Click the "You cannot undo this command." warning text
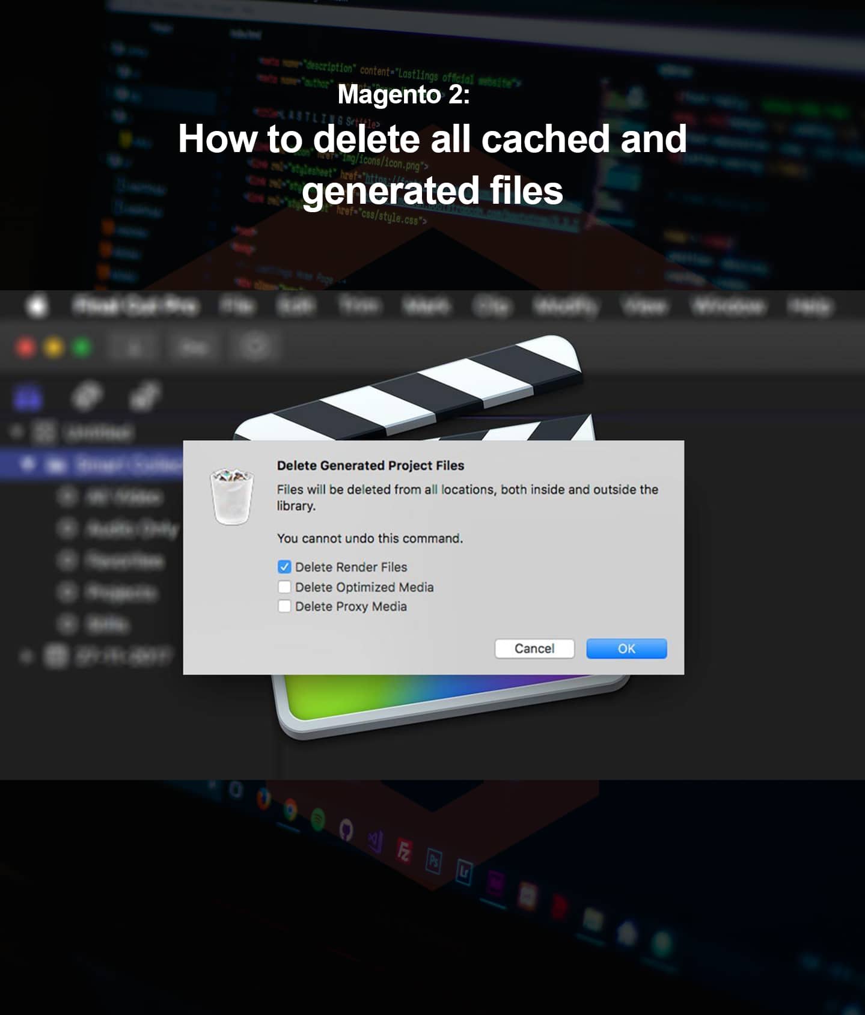 tap(370, 538)
